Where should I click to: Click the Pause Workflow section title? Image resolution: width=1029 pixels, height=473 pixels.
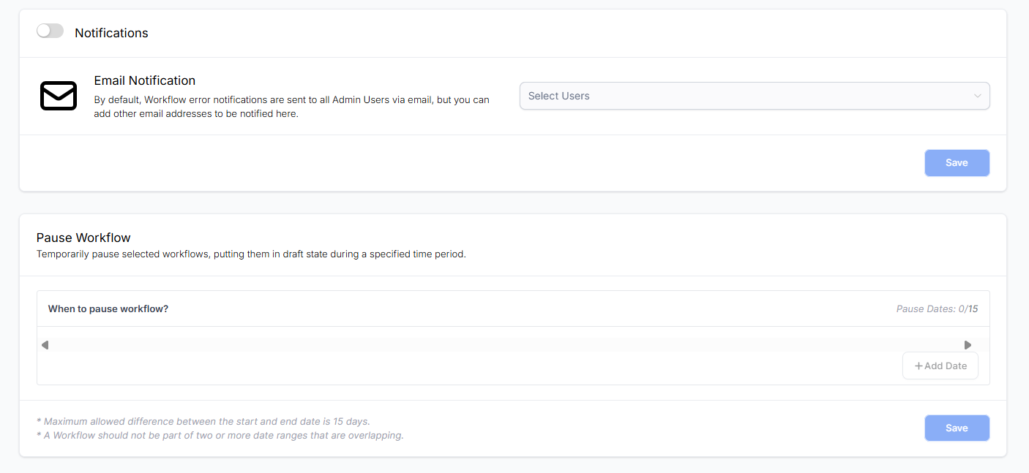[83, 238]
